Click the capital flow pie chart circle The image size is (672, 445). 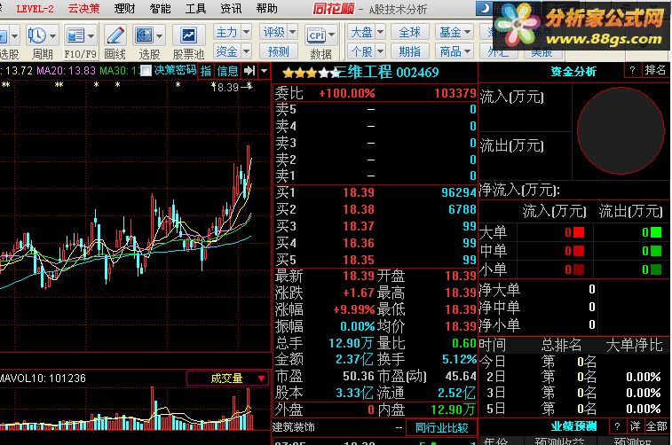pyautogui.click(x=621, y=130)
